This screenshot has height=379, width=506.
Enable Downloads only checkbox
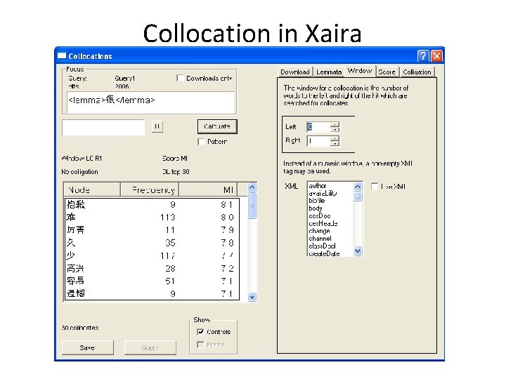181,78
